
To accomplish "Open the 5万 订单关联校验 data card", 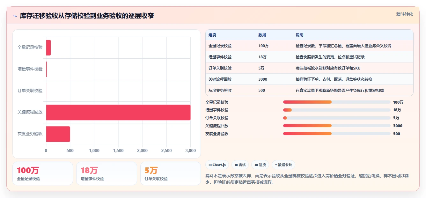I will click(171, 173).
